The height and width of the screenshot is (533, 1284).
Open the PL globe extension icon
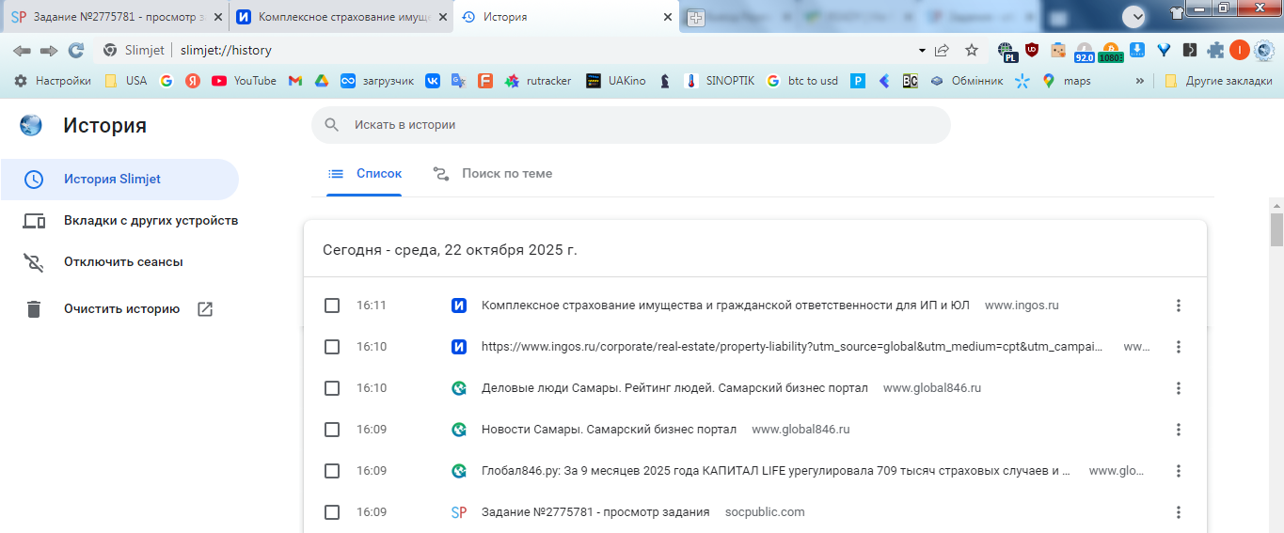pyautogui.click(x=1008, y=52)
